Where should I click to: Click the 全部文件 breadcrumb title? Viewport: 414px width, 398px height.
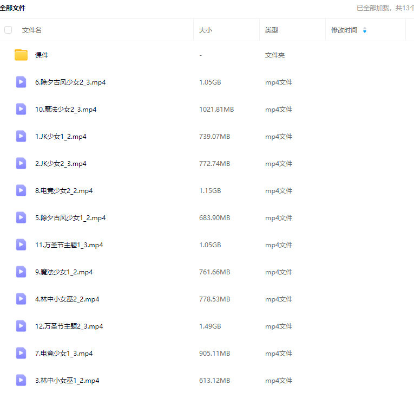coord(12,8)
